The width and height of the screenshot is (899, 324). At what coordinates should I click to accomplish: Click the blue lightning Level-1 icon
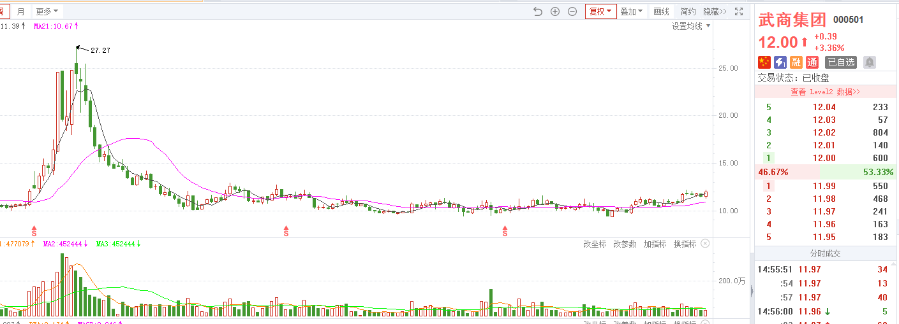tap(780, 62)
